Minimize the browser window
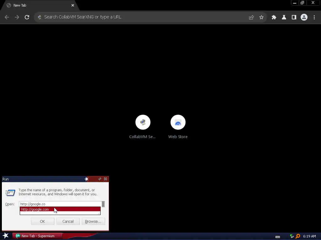321x240 pixels. tap(295, 3)
